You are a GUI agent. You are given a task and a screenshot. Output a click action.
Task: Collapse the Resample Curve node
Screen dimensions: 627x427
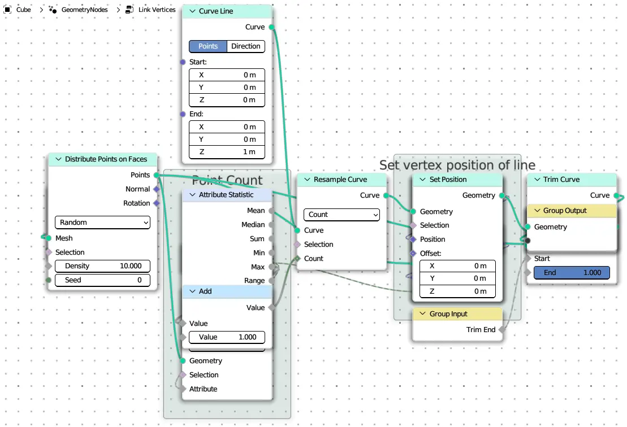tap(307, 180)
